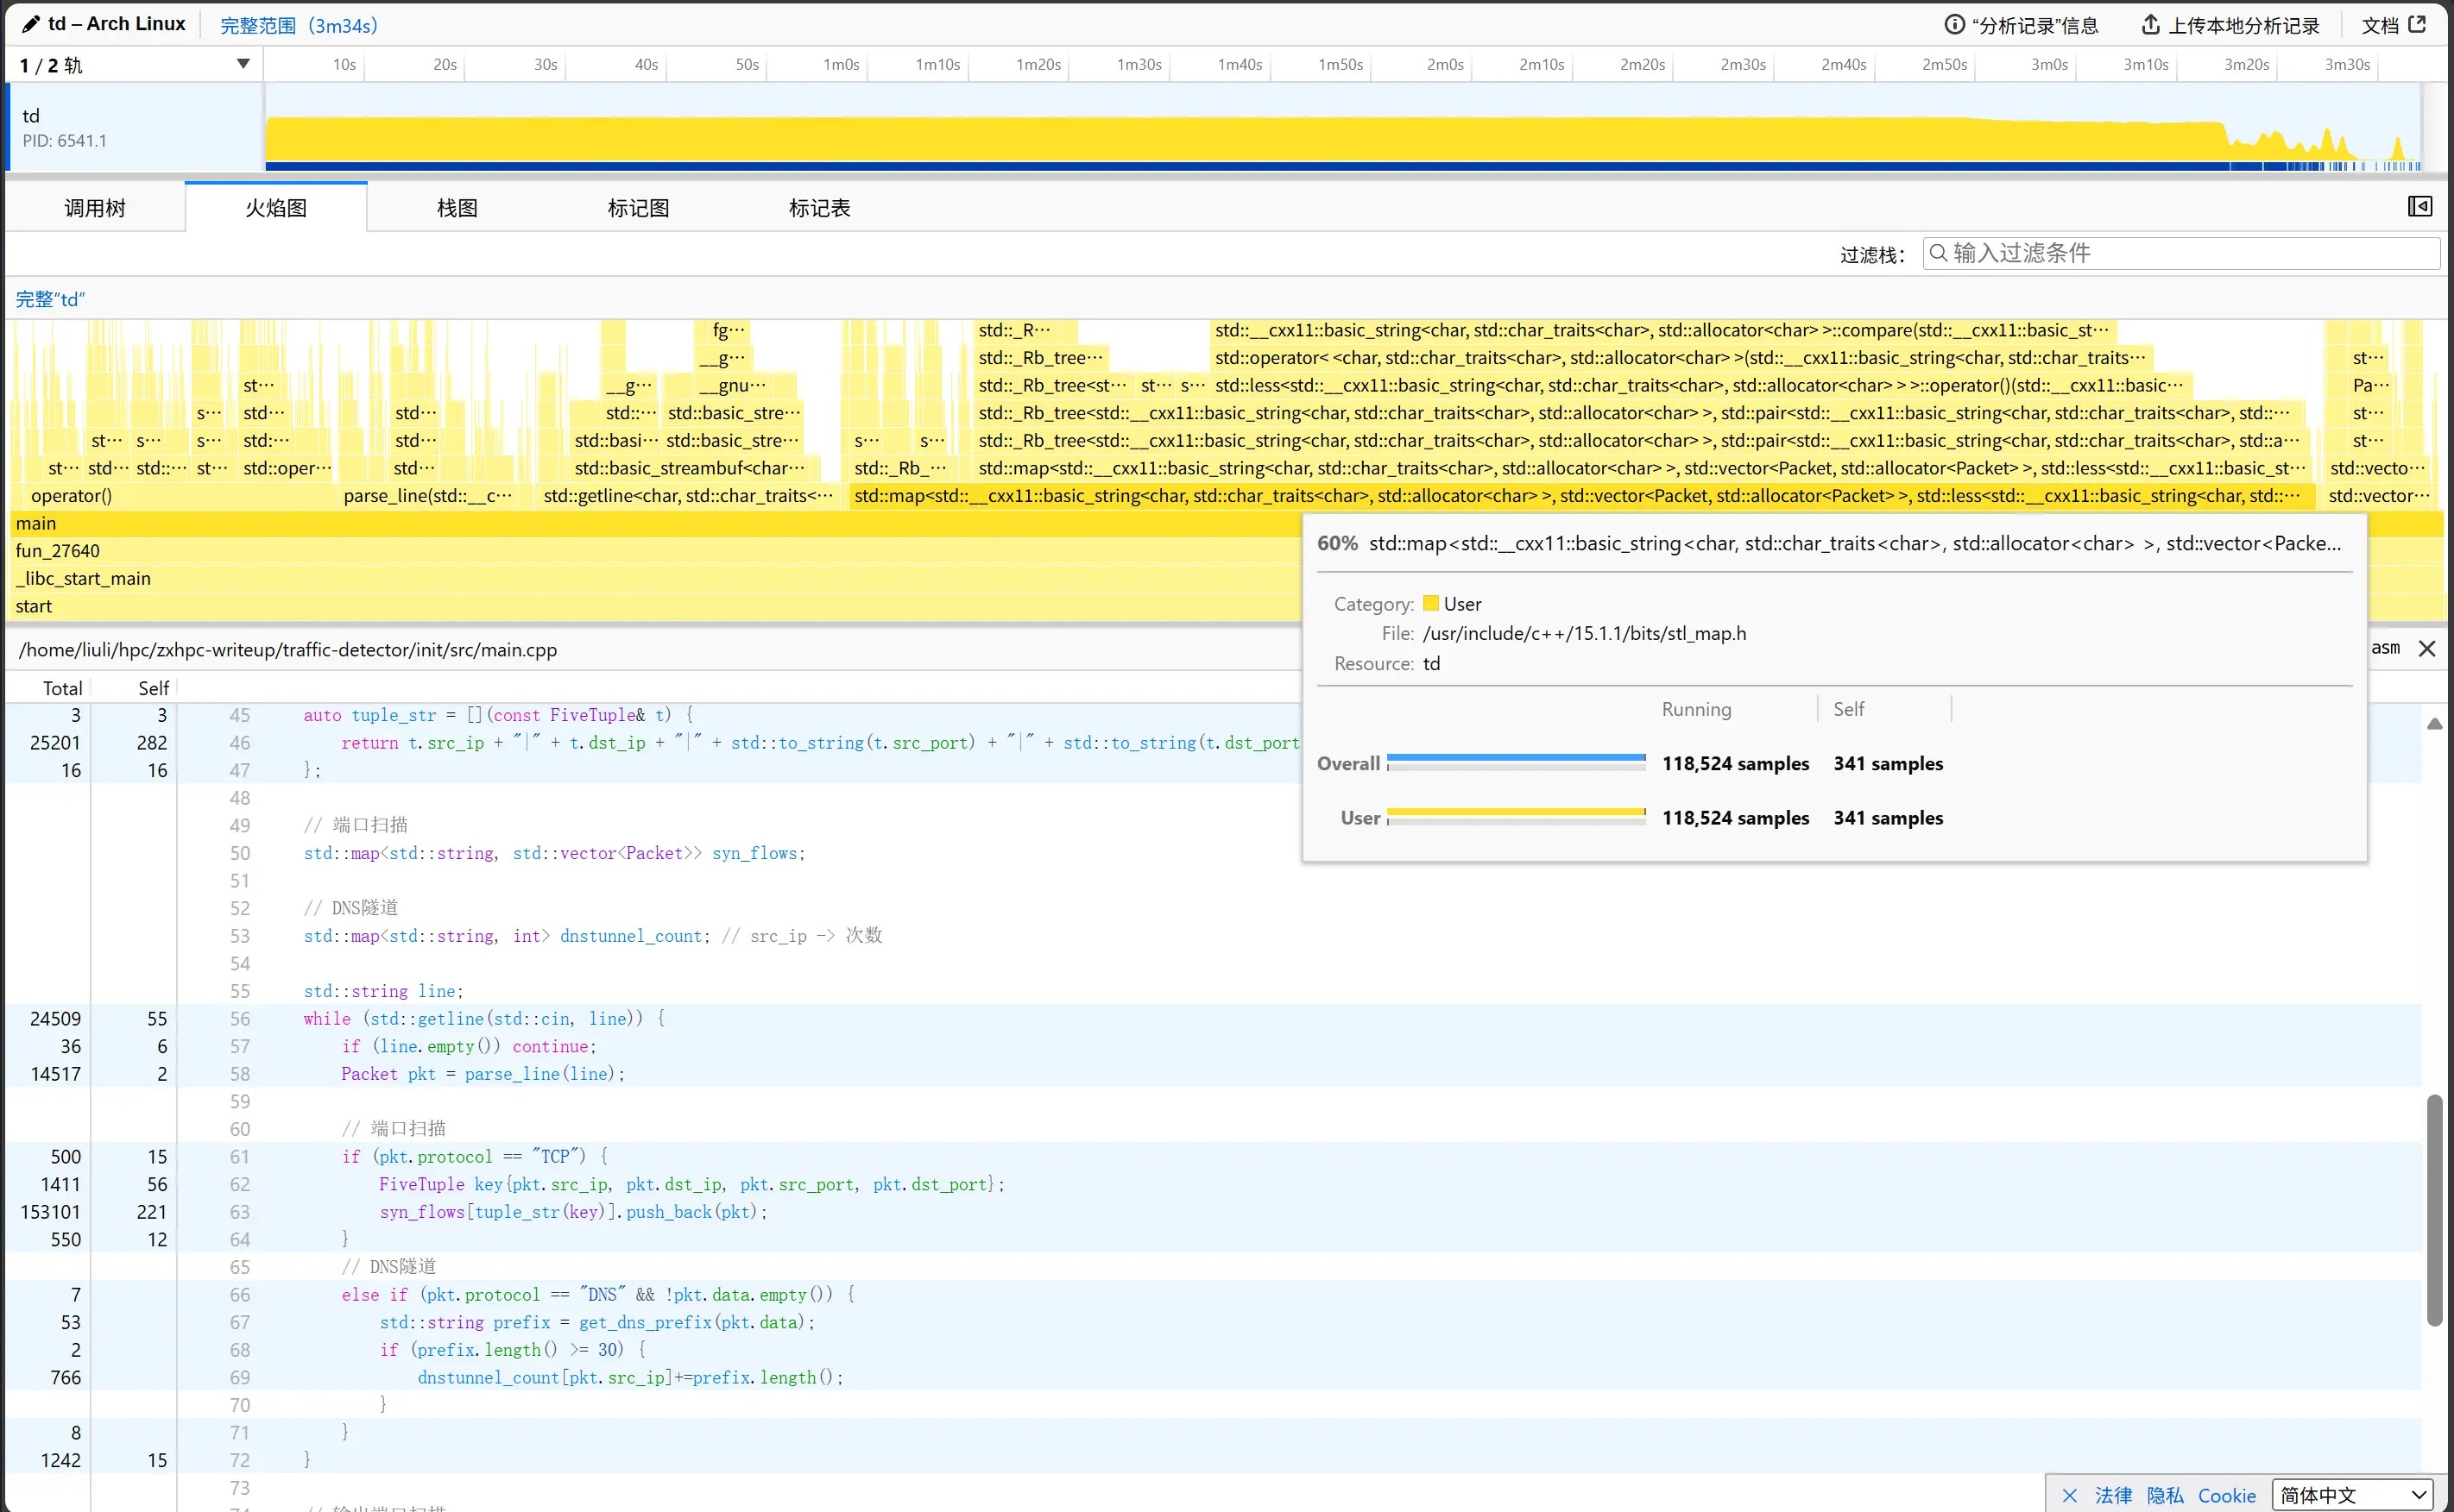The height and width of the screenshot is (1512, 2454).
Task: Select the parse_line flame graph block
Action: coord(427,496)
